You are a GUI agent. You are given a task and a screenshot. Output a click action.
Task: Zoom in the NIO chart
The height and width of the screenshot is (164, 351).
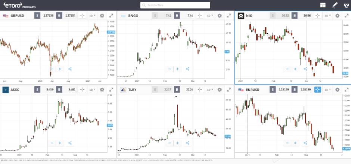coord(295,69)
